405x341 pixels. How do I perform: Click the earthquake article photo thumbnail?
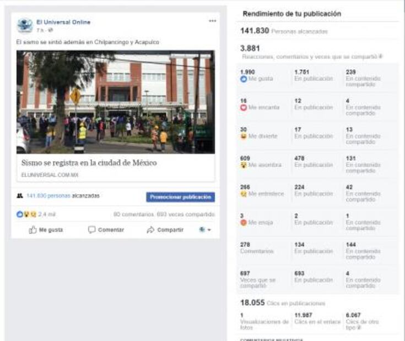(115, 102)
